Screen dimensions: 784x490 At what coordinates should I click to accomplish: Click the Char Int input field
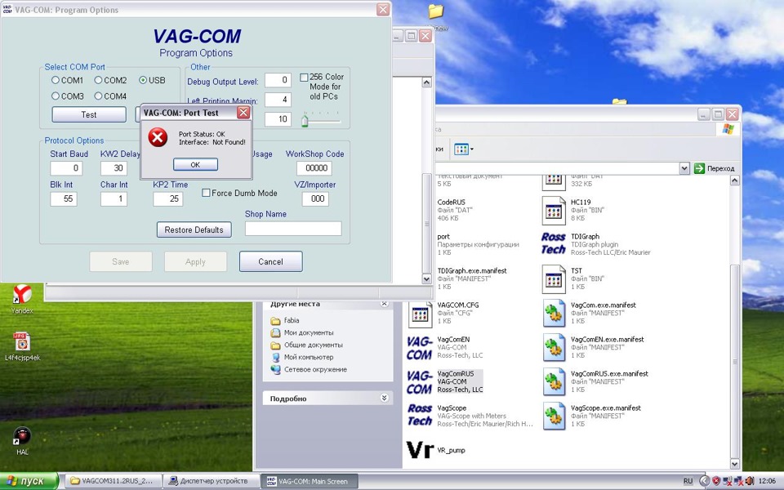[x=114, y=198]
